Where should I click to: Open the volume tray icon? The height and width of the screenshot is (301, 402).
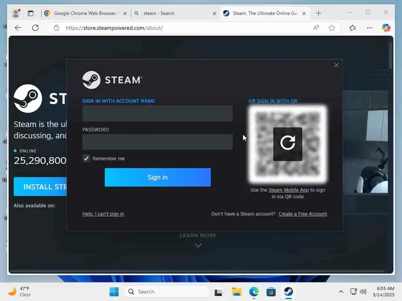(363, 292)
